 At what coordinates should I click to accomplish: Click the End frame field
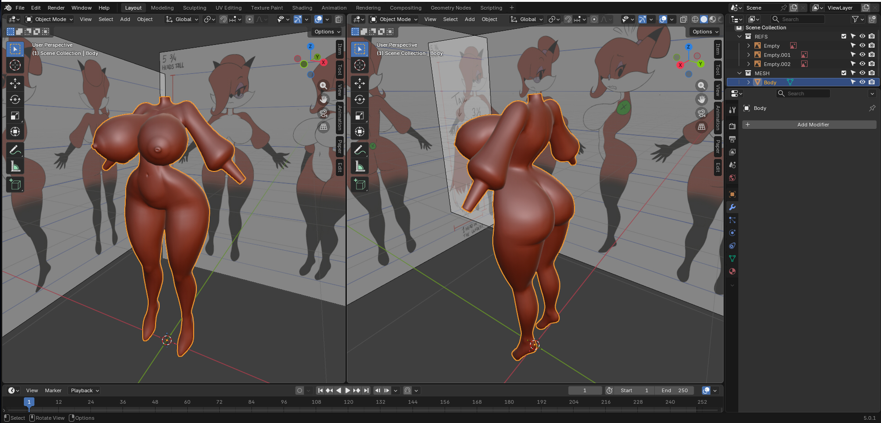[674, 390]
